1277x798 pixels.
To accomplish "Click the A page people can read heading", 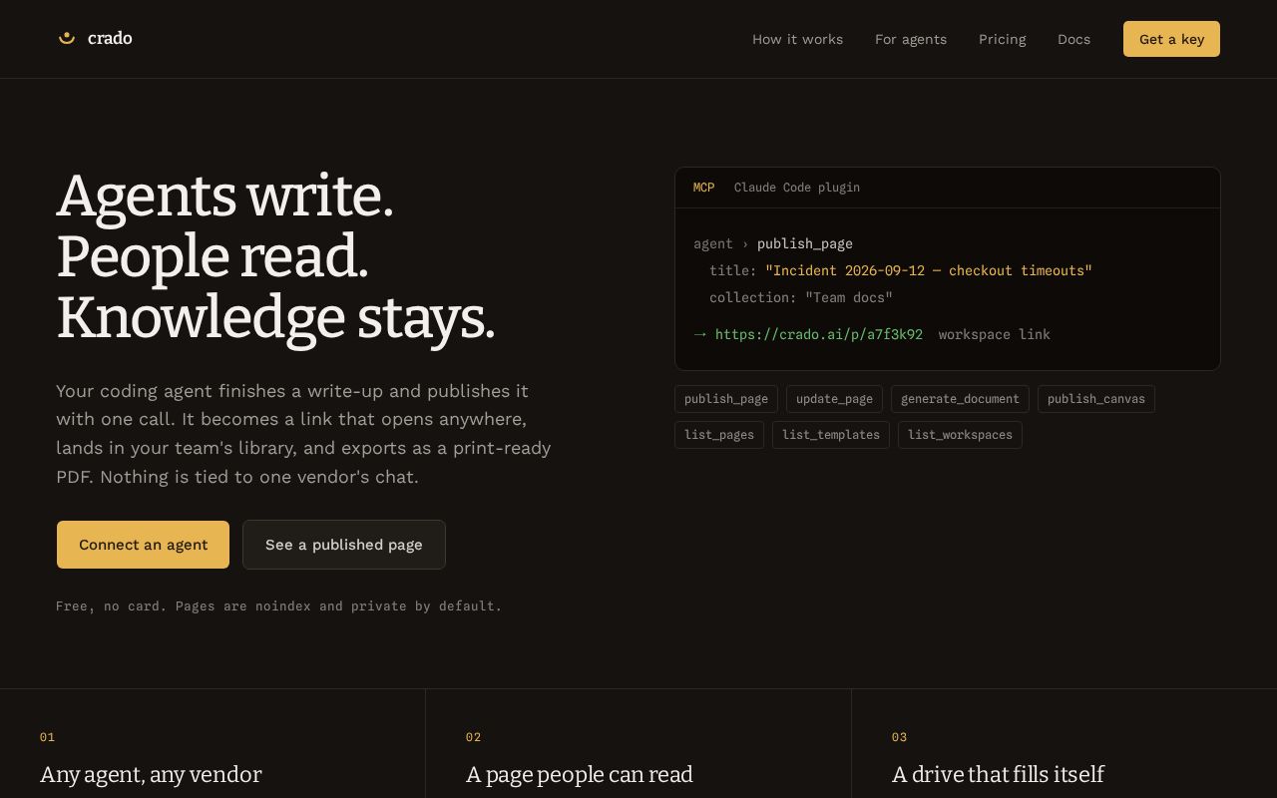I will click(x=580, y=774).
